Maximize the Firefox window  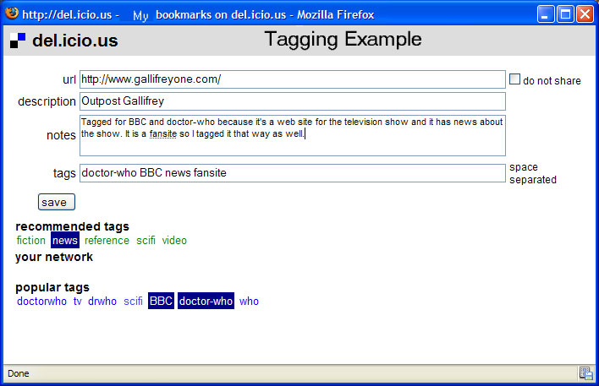tap(565, 14)
